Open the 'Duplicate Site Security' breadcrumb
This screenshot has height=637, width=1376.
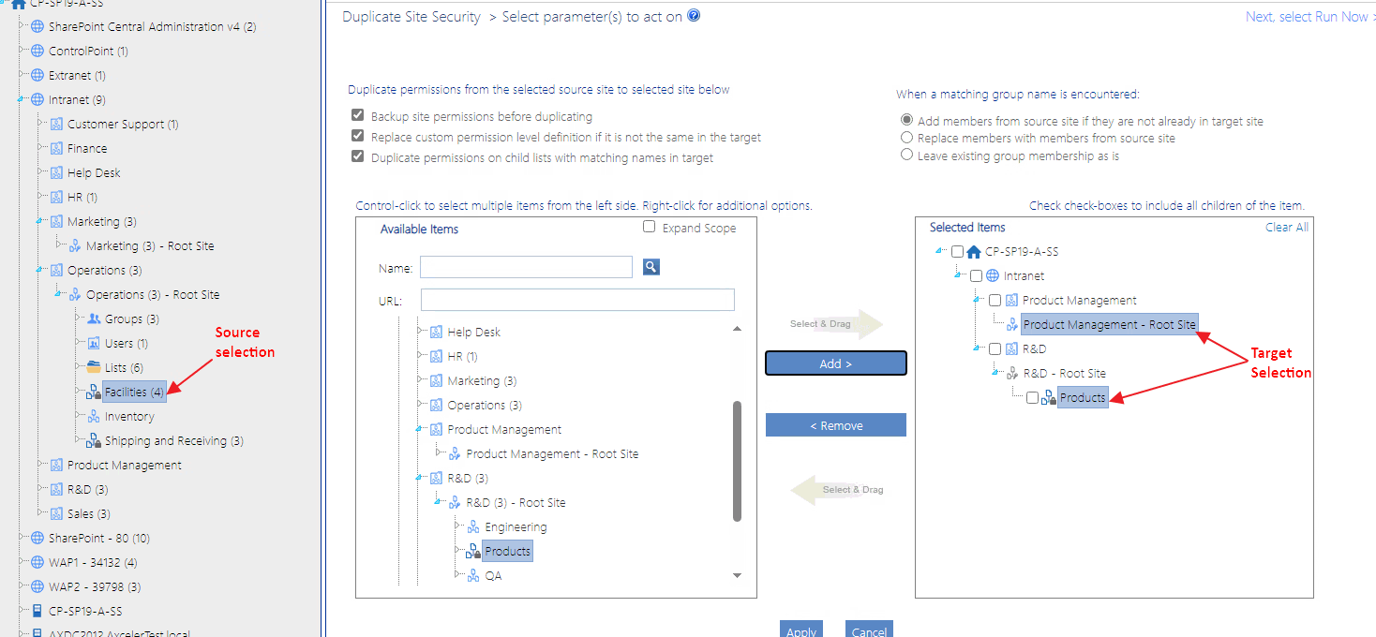411,16
